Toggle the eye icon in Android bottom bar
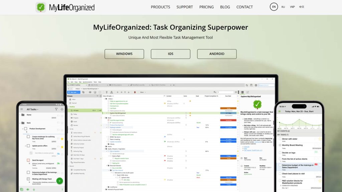This screenshot has width=342, height=192. coord(28,189)
